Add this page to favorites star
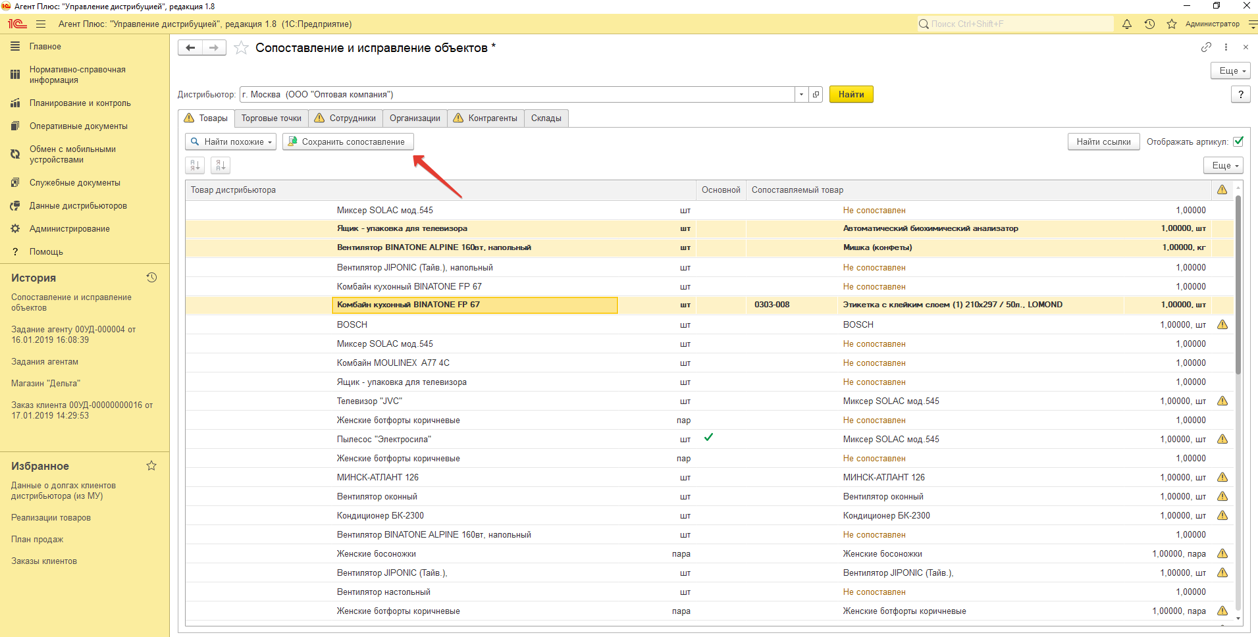This screenshot has width=1258, height=637. click(242, 47)
